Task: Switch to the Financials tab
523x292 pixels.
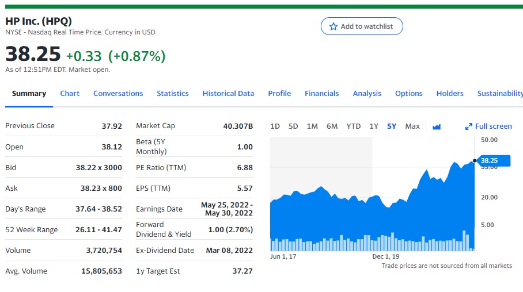Action: click(x=322, y=94)
